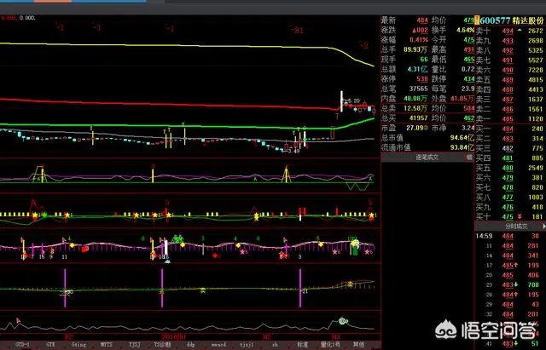Open the 分时成交 panel header

tap(515, 228)
